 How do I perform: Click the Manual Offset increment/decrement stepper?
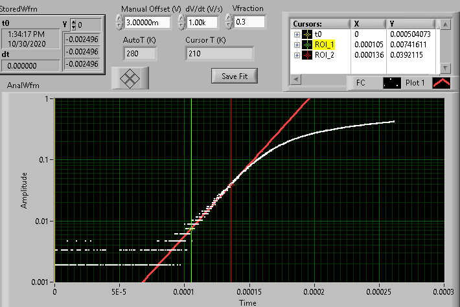[x=118, y=22]
